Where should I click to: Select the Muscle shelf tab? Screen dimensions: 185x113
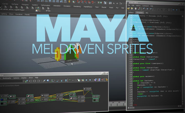104,7
